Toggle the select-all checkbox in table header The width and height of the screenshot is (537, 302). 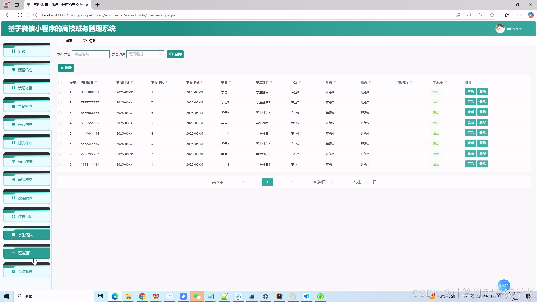click(x=60, y=82)
